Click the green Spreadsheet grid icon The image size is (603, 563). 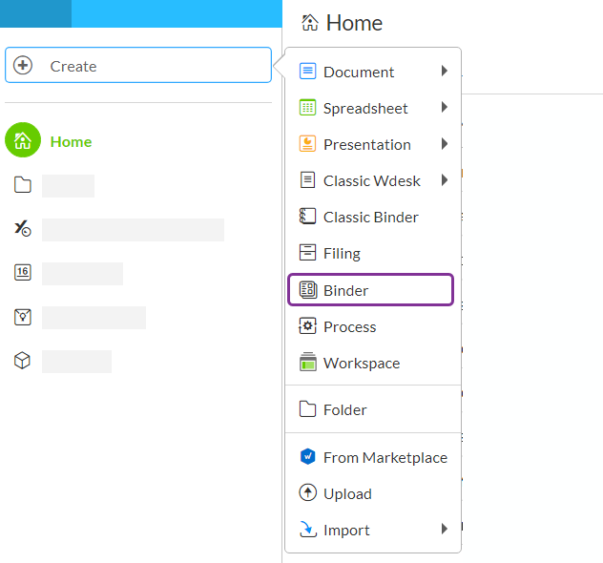307,107
